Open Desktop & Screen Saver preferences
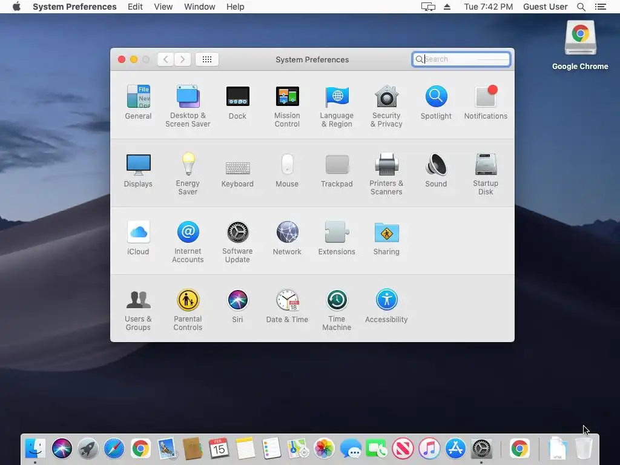 click(188, 106)
